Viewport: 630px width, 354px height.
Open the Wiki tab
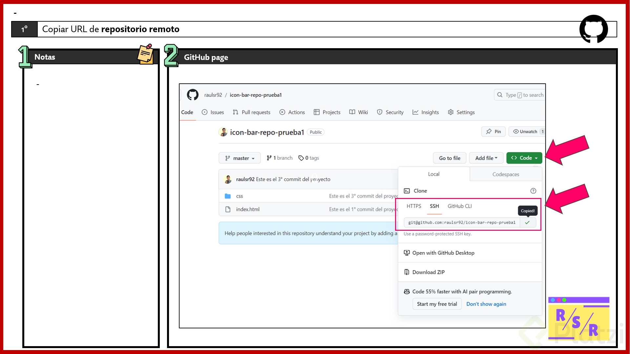click(358, 112)
